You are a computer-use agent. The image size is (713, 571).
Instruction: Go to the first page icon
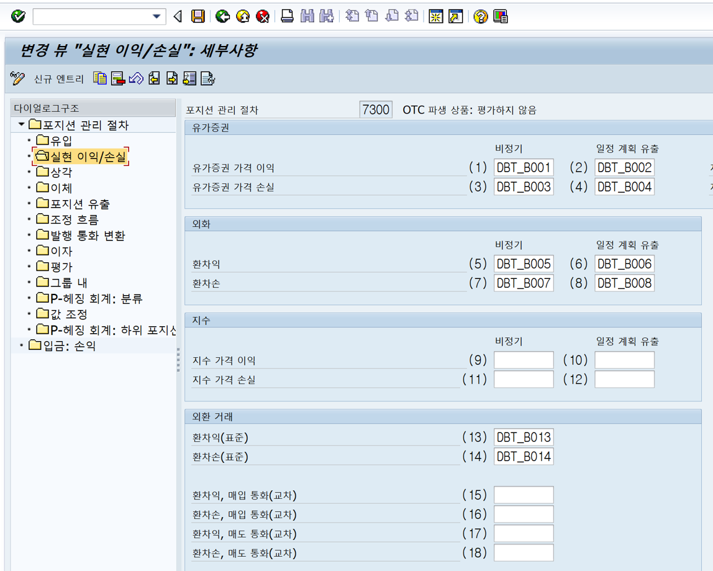[352, 16]
